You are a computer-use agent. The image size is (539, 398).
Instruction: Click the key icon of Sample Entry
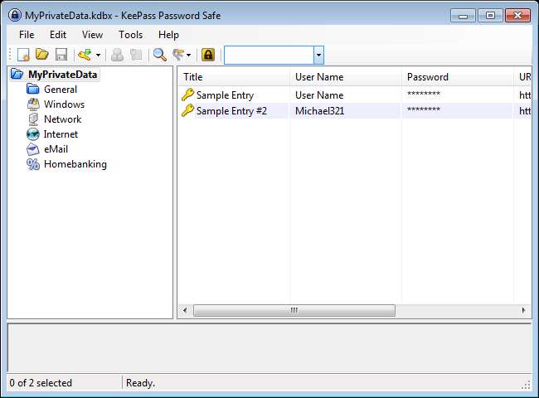[x=187, y=95]
